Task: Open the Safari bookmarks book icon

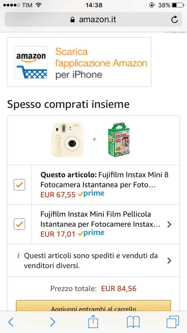Action: (x=133, y=322)
